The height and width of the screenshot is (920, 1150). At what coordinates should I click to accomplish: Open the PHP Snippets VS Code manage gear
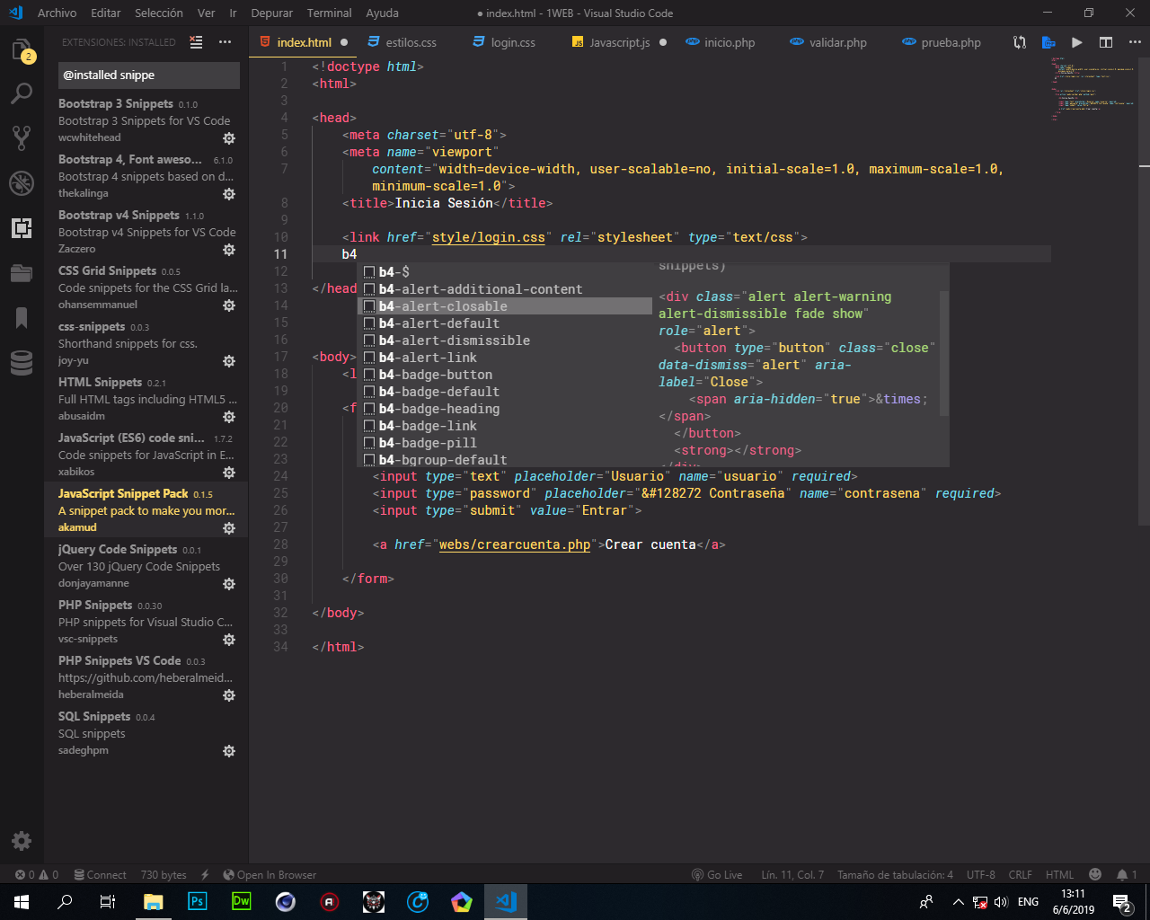229,695
